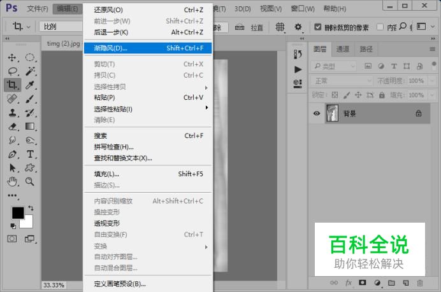This screenshot has height=292, width=441.
Task: Select the Hand tool
Action: (12, 182)
